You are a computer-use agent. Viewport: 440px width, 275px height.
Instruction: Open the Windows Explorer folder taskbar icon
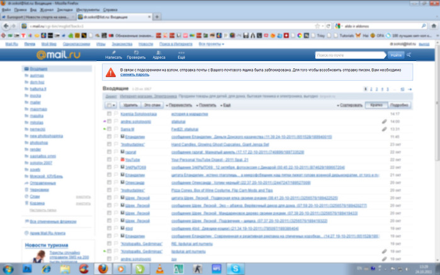pos(65,269)
